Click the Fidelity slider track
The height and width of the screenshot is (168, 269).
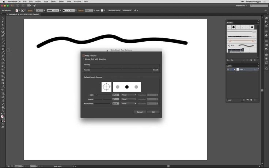(121, 68)
